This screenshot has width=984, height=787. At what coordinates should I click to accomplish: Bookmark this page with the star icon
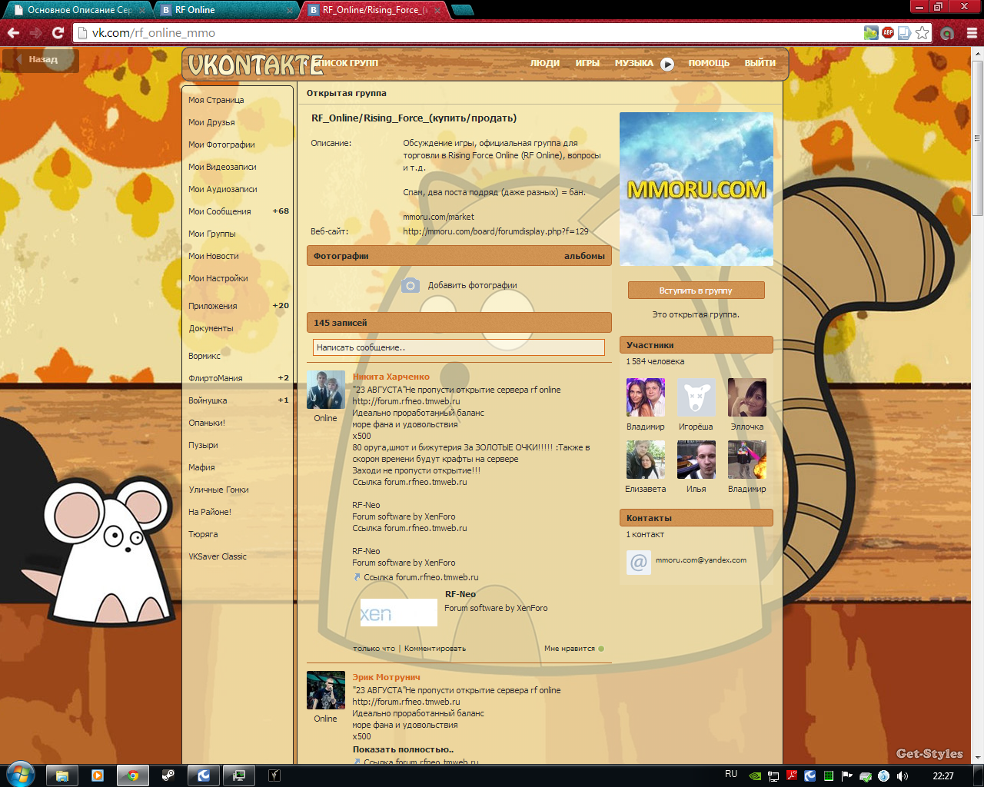[x=922, y=33]
